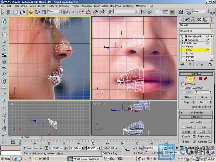Viewport: 216px width, 162px height.
Task: Toggle the Angle Snap tool
Action: [x=88, y=12]
